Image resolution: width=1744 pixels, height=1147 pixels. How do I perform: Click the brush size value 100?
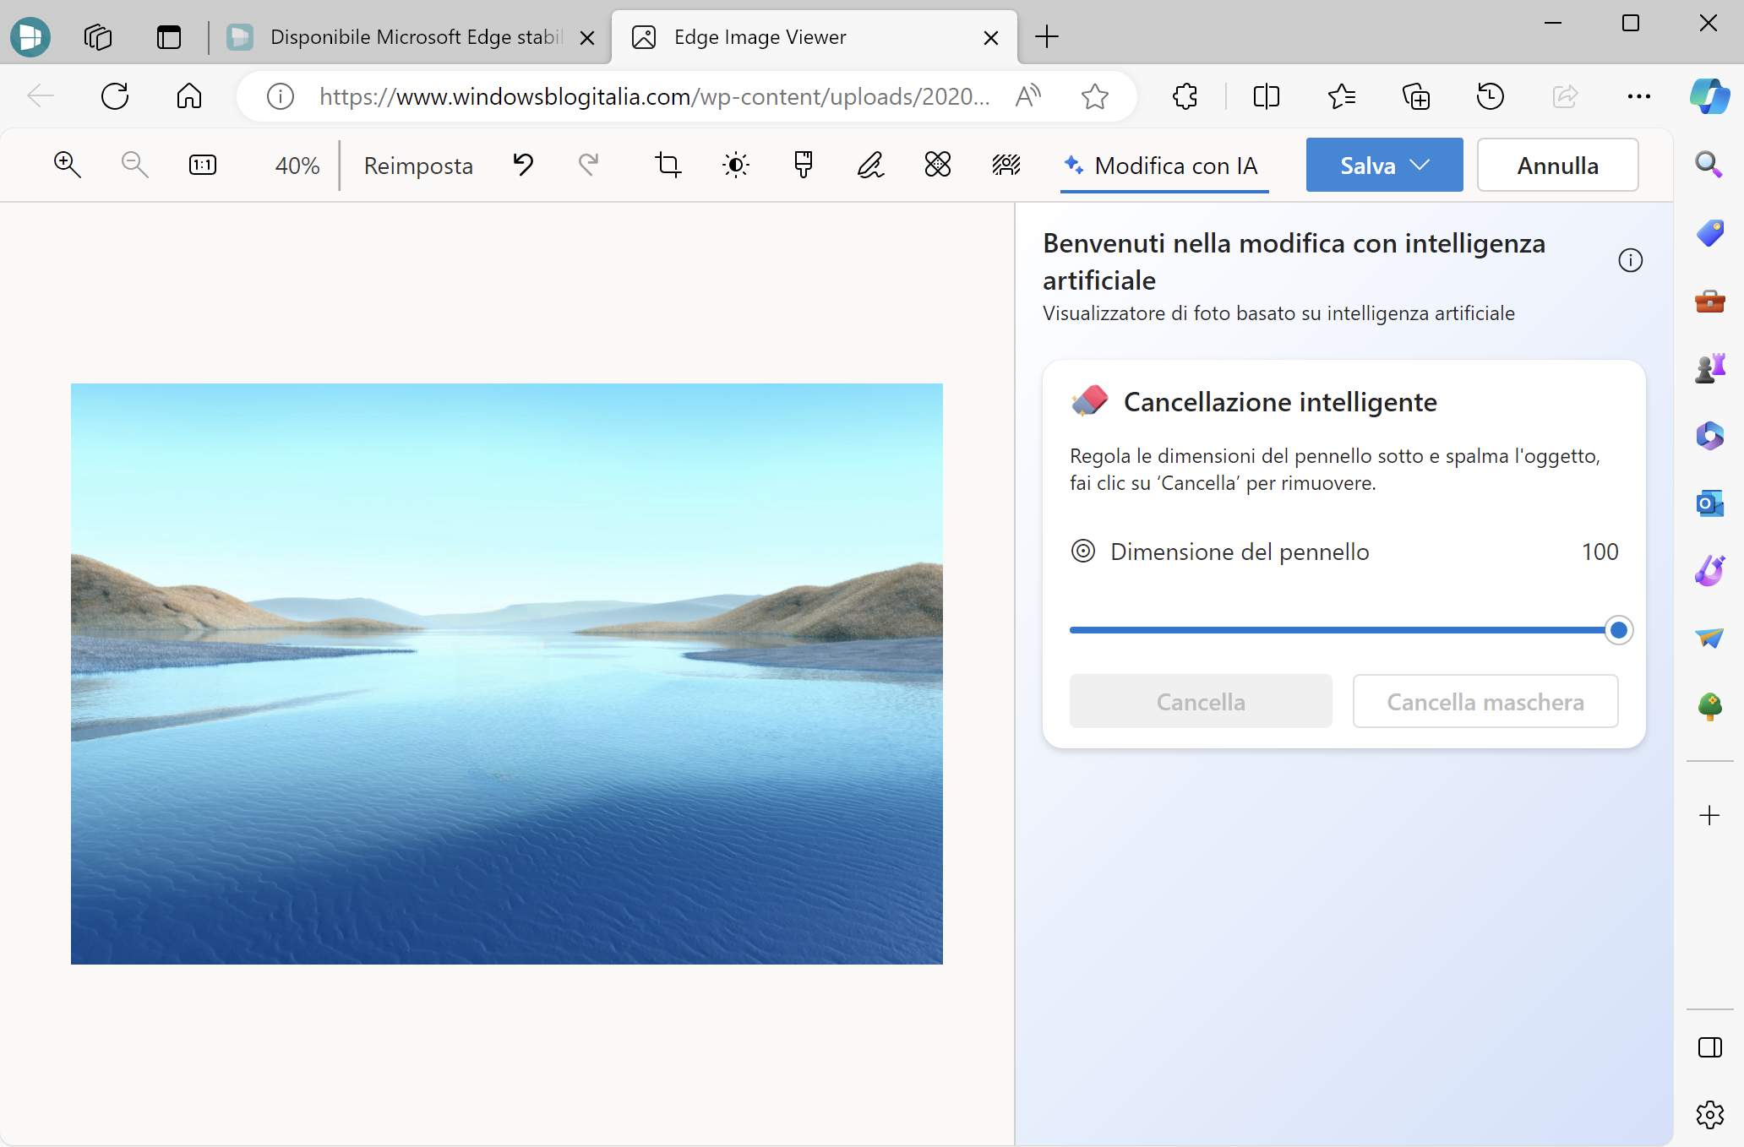(1600, 552)
